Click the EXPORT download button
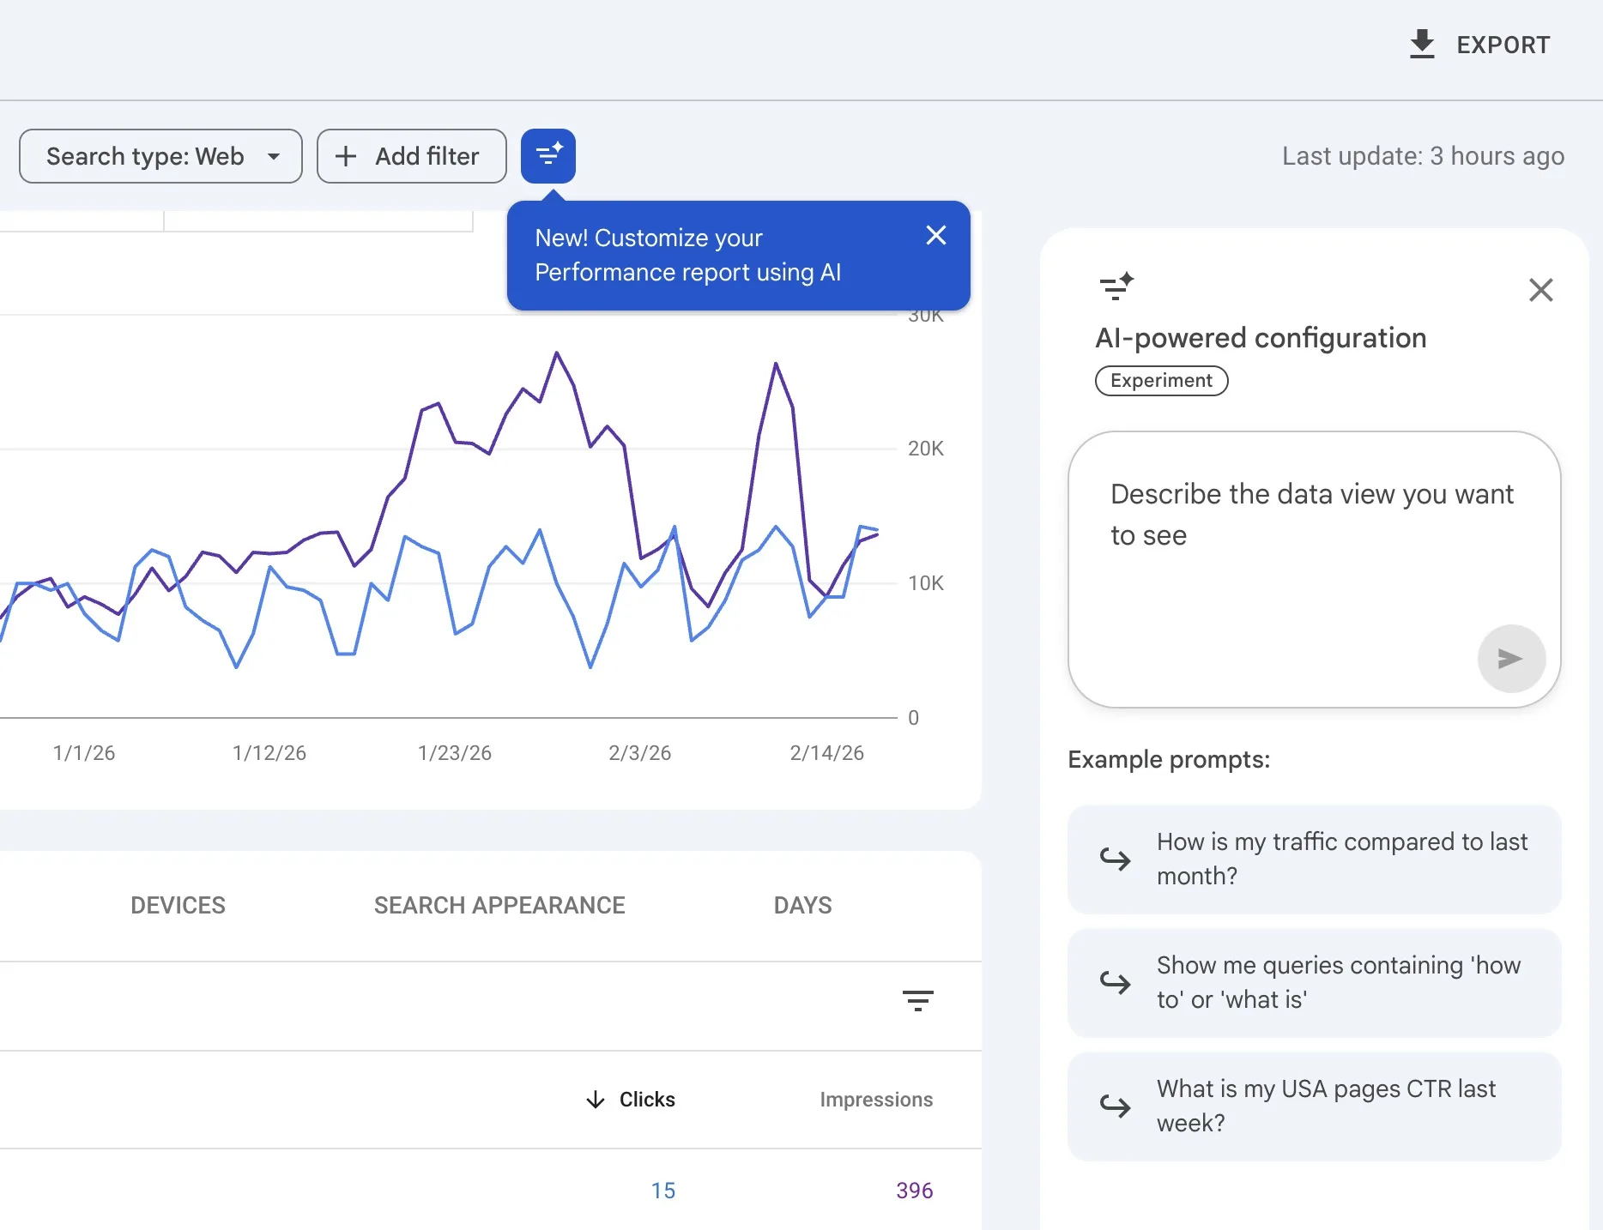This screenshot has height=1230, width=1603. (1480, 45)
